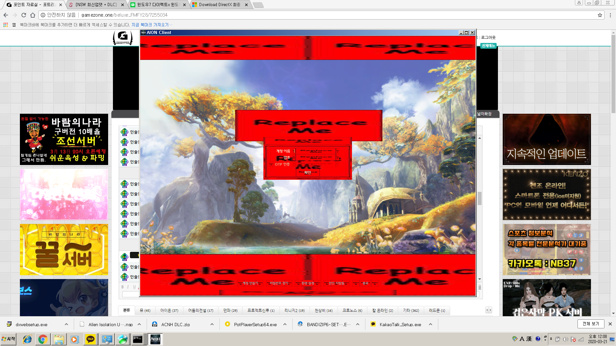Open Windows file explorer from taskbar
Screen dimensions: 616x346
59,339
